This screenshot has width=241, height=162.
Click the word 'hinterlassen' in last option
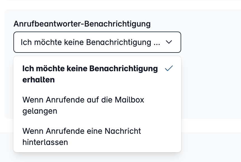[x=45, y=142]
